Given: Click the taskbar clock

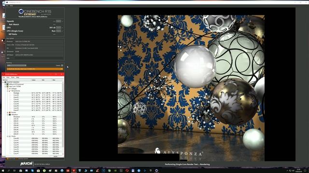Looking at the screenshot, I should coord(298,171).
